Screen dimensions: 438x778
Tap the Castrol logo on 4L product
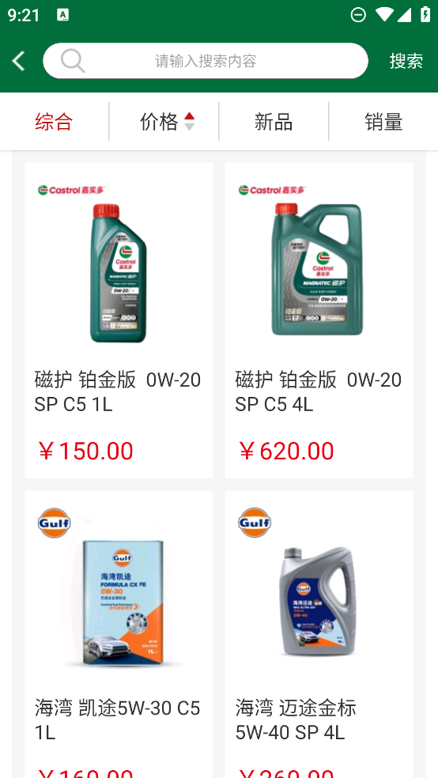point(272,190)
